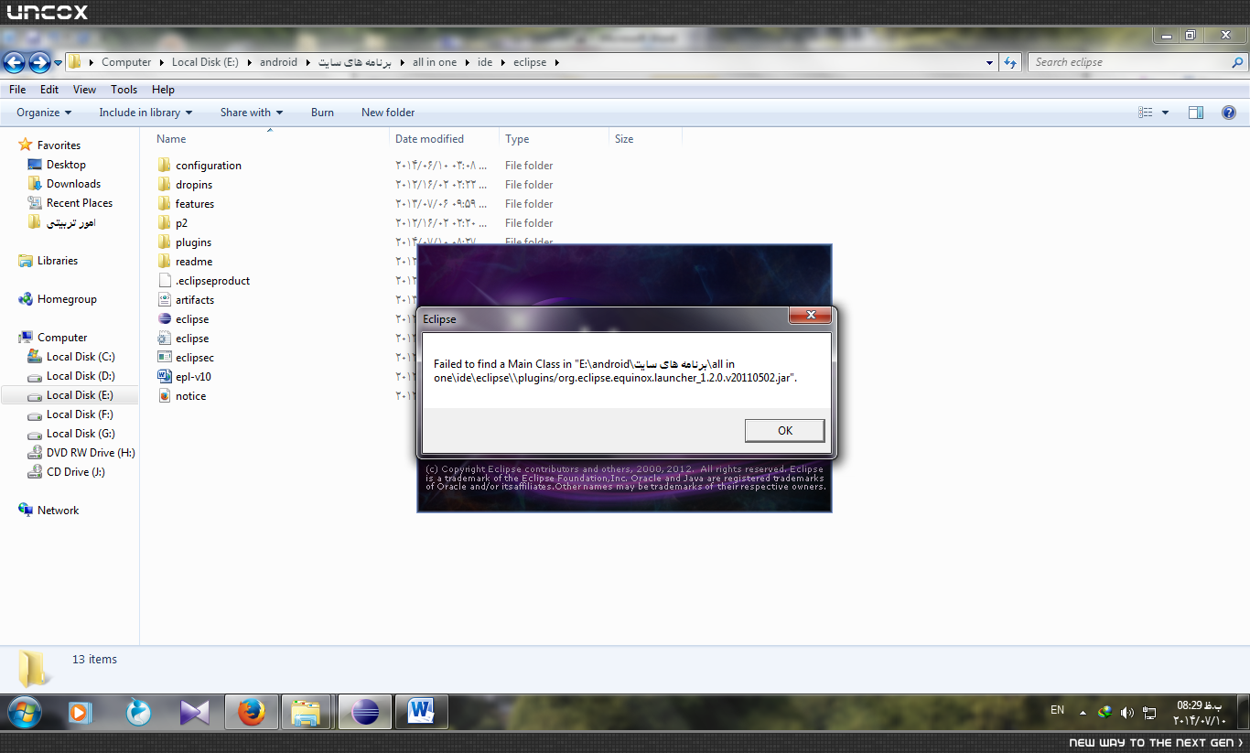Select the purple eclipse application icon
The width and height of the screenshot is (1250, 753).
(x=165, y=319)
